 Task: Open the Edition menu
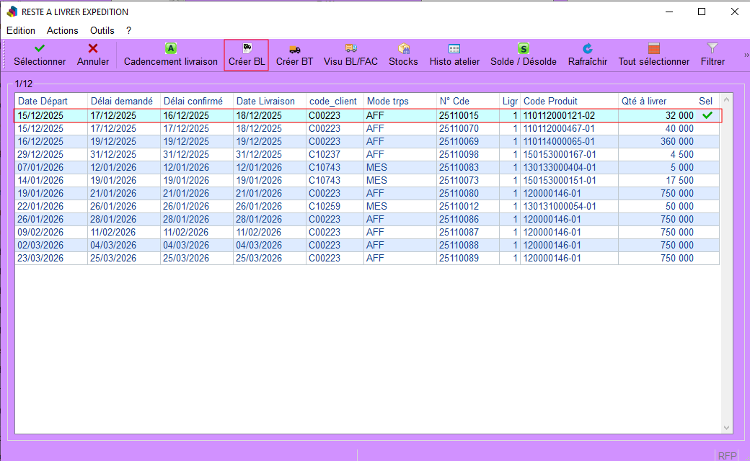(x=21, y=30)
